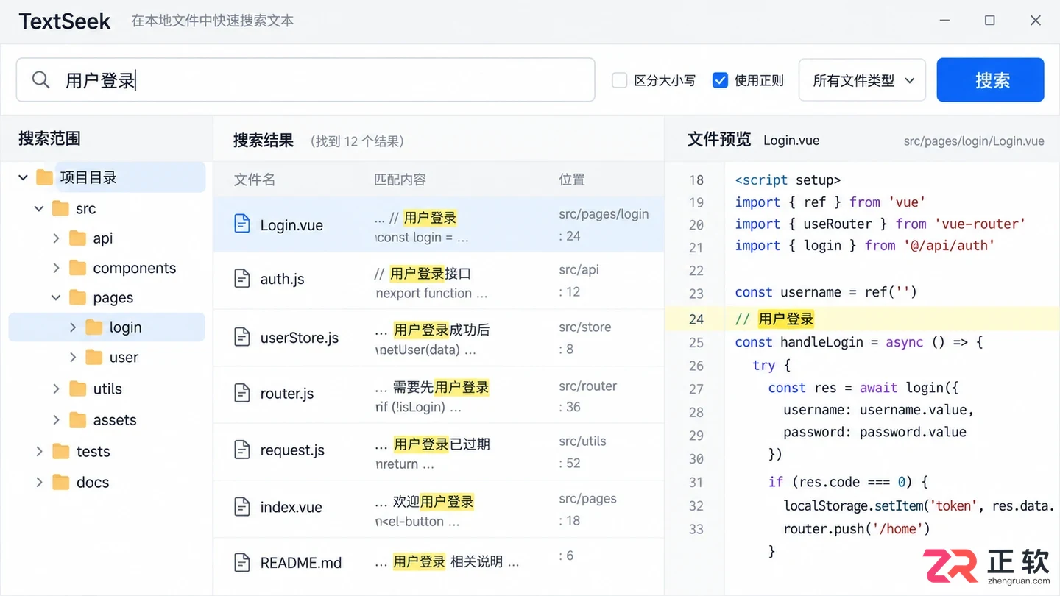This screenshot has height=596, width=1060.
Task: Click highlighted line 24 in file preview
Action: click(862, 319)
